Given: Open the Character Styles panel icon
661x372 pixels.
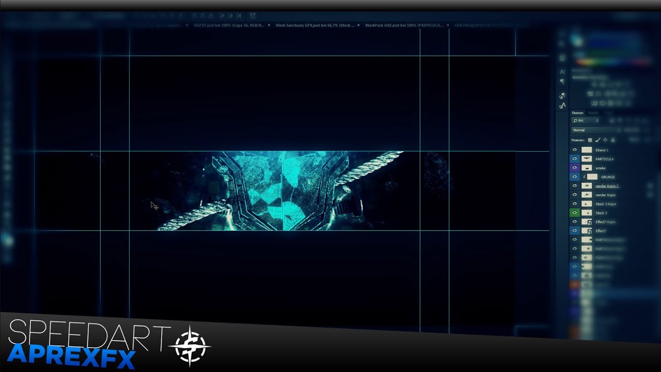Looking at the screenshot, I should point(562,106).
